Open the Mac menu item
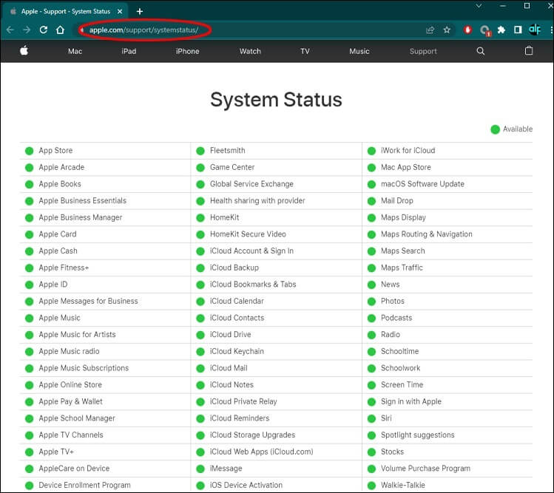Screen dimensions: 554x493 75,51
